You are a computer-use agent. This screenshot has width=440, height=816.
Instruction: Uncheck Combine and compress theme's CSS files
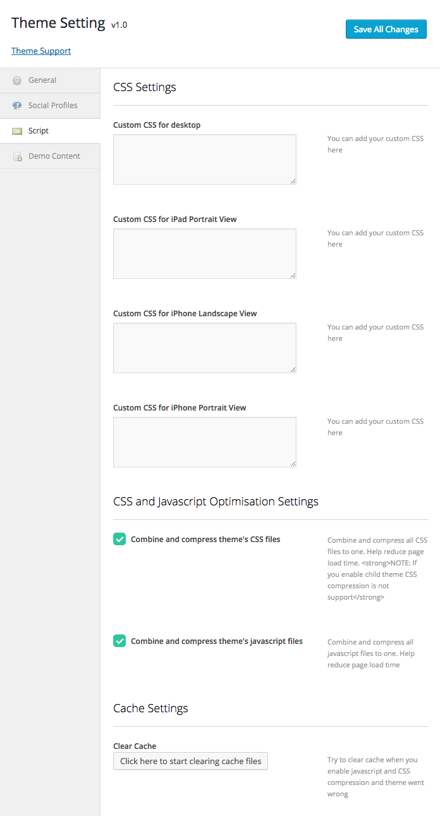coord(119,539)
